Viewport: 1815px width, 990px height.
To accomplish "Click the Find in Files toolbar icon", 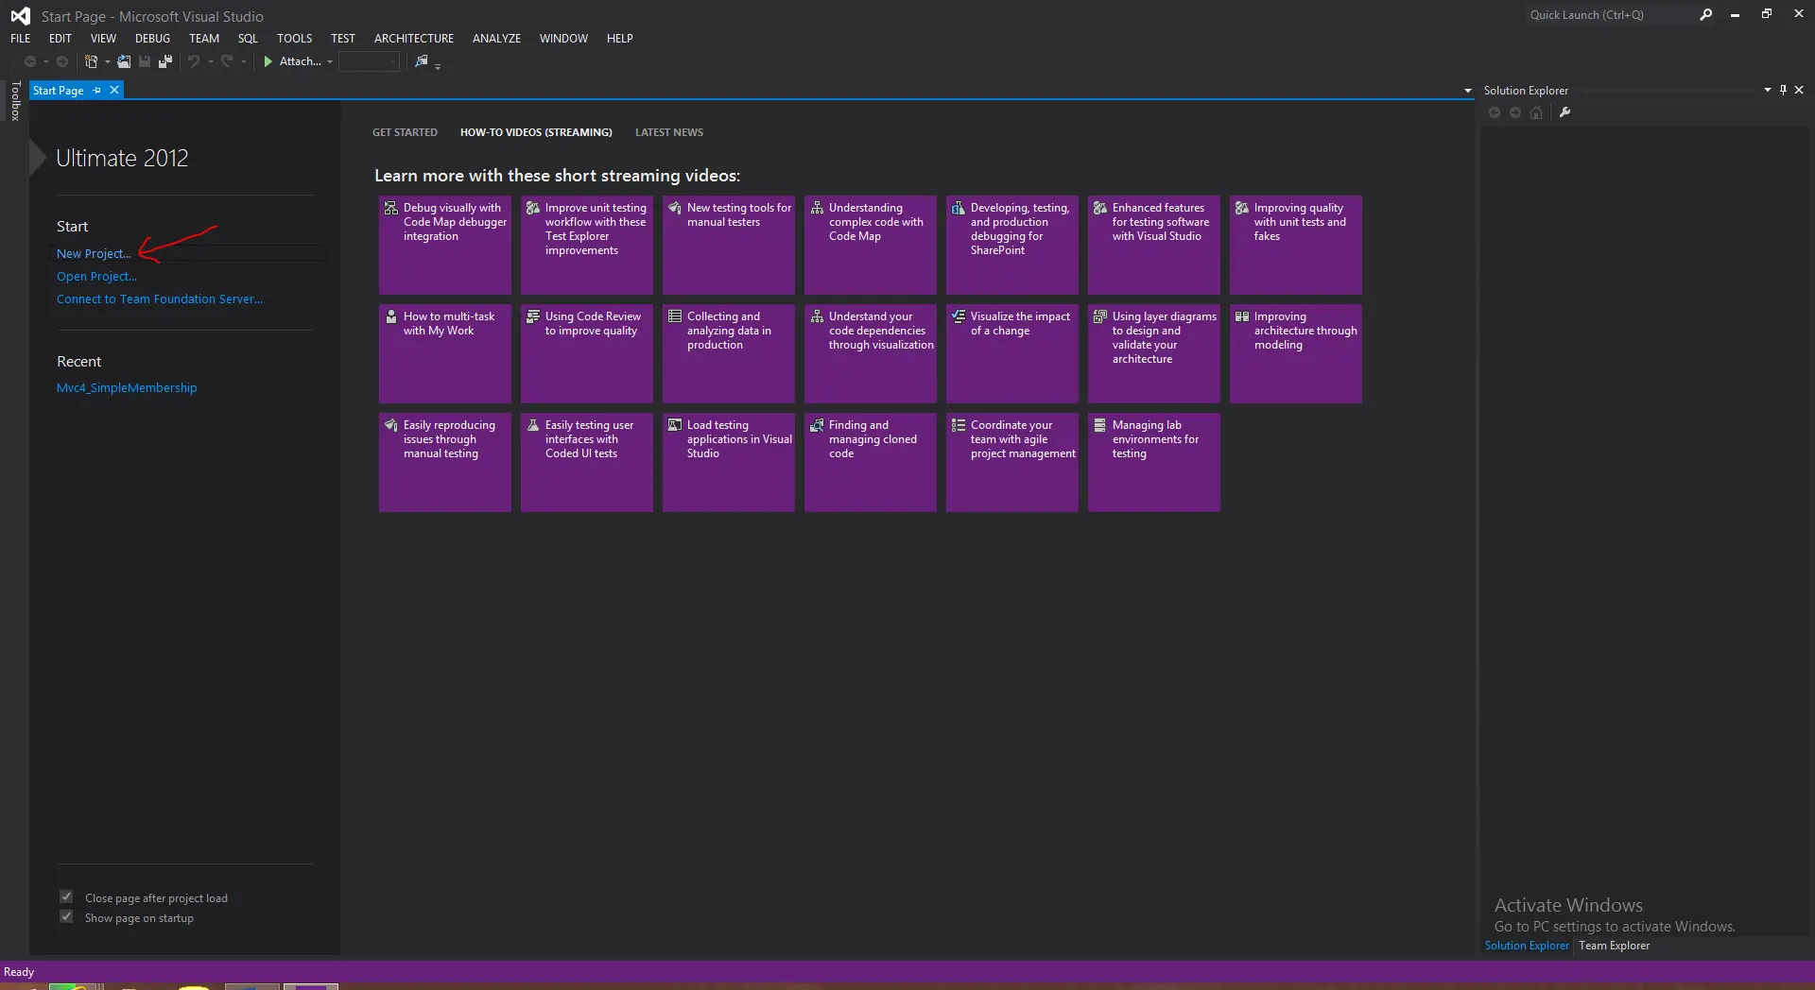I will [x=422, y=61].
